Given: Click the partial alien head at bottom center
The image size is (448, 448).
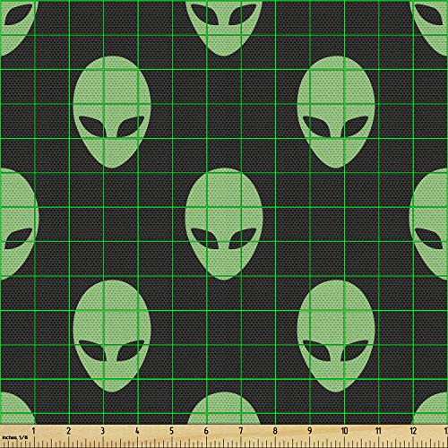Looking at the screenshot, I should coord(224,408).
